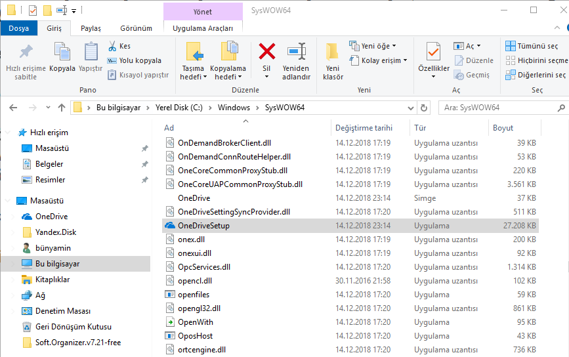Image resolution: width=569 pixels, height=357 pixels.
Task: Go up one folder level arrow
Action: coord(62,108)
